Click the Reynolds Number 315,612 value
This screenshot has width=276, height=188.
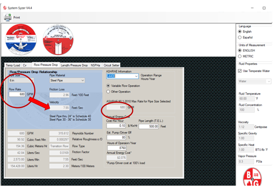pos(59,133)
